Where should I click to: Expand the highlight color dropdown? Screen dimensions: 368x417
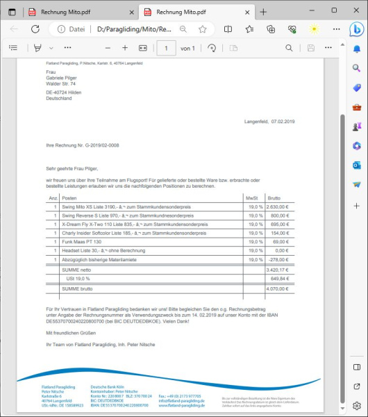(x=51, y=48)
